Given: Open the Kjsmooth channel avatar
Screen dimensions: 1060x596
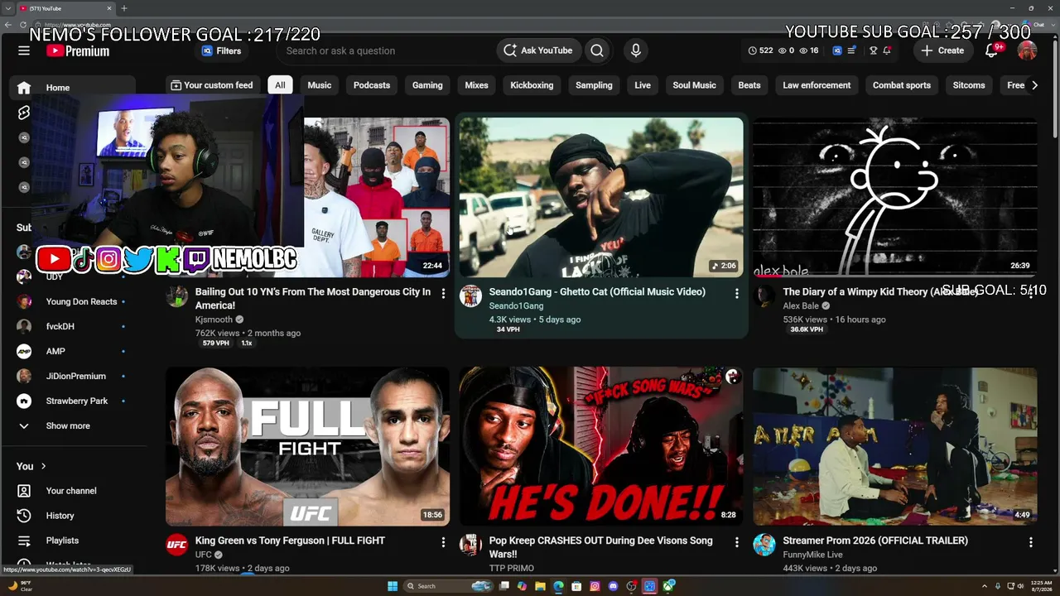Looking at the screenshot, I should click(176, 296).
